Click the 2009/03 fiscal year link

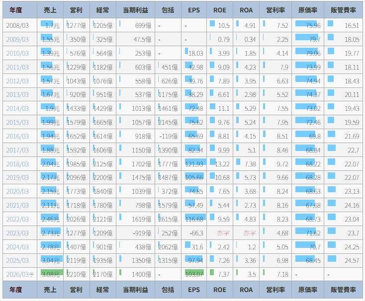[17, 40]
